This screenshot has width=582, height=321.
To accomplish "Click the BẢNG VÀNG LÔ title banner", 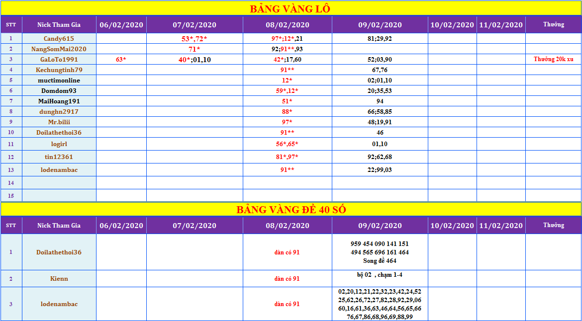I will tap(291, 8).
